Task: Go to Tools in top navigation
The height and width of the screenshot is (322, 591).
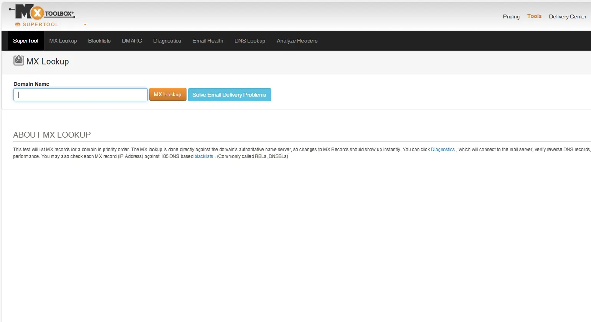Action: click(534, 16)
